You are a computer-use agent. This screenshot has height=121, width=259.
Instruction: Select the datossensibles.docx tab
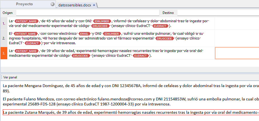pos(75,5)
